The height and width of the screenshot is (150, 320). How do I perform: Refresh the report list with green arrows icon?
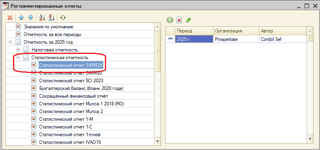(63, 18)
